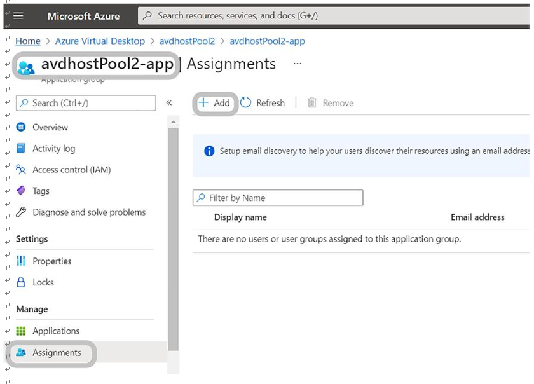Click the Tags icon
Viewport: 534px width, 384px height.
[x=21, y=191]
